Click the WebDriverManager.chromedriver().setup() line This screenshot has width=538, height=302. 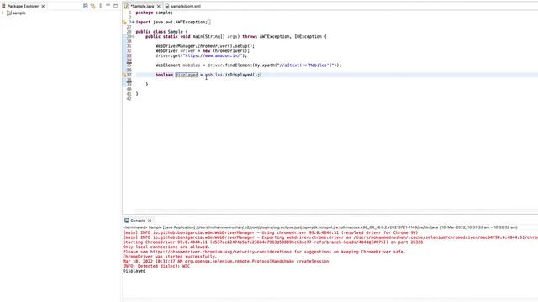click(x=205, y=46)
